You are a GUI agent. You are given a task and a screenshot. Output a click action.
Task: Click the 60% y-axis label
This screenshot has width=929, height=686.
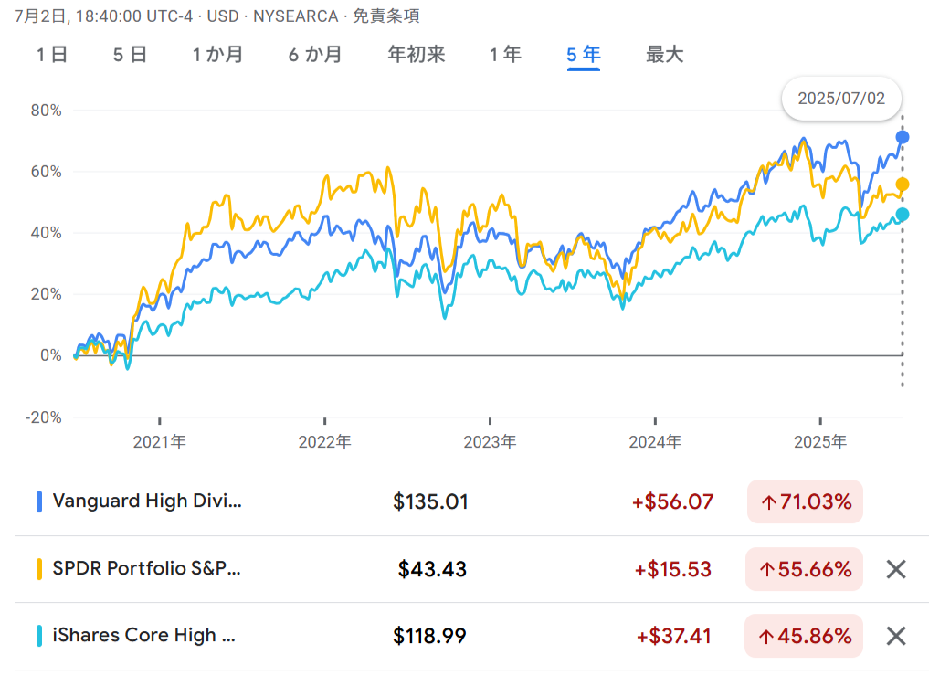pyautogui.click(x=47, y=172)
